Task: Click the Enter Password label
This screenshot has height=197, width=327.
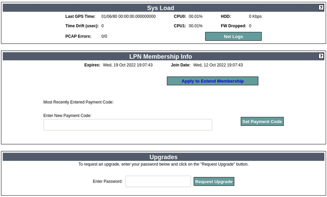Action: tap(108, 182)
